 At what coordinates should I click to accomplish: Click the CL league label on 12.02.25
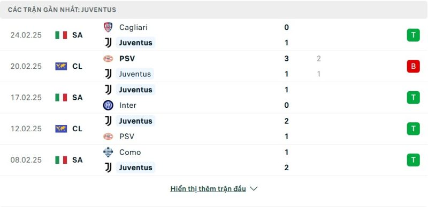click(78, 129)
